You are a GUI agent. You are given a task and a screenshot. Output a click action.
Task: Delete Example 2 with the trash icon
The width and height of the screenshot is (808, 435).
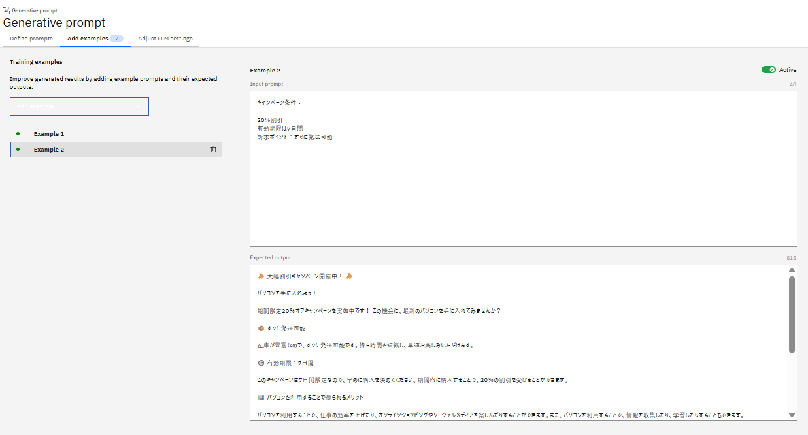(213, 150)
